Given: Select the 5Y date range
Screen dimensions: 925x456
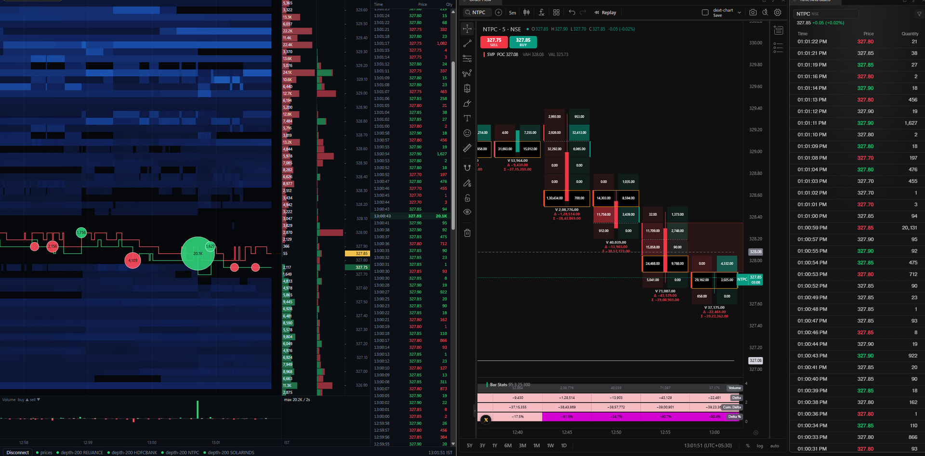Looking at the screenshot, I should (x=470, y=445).
